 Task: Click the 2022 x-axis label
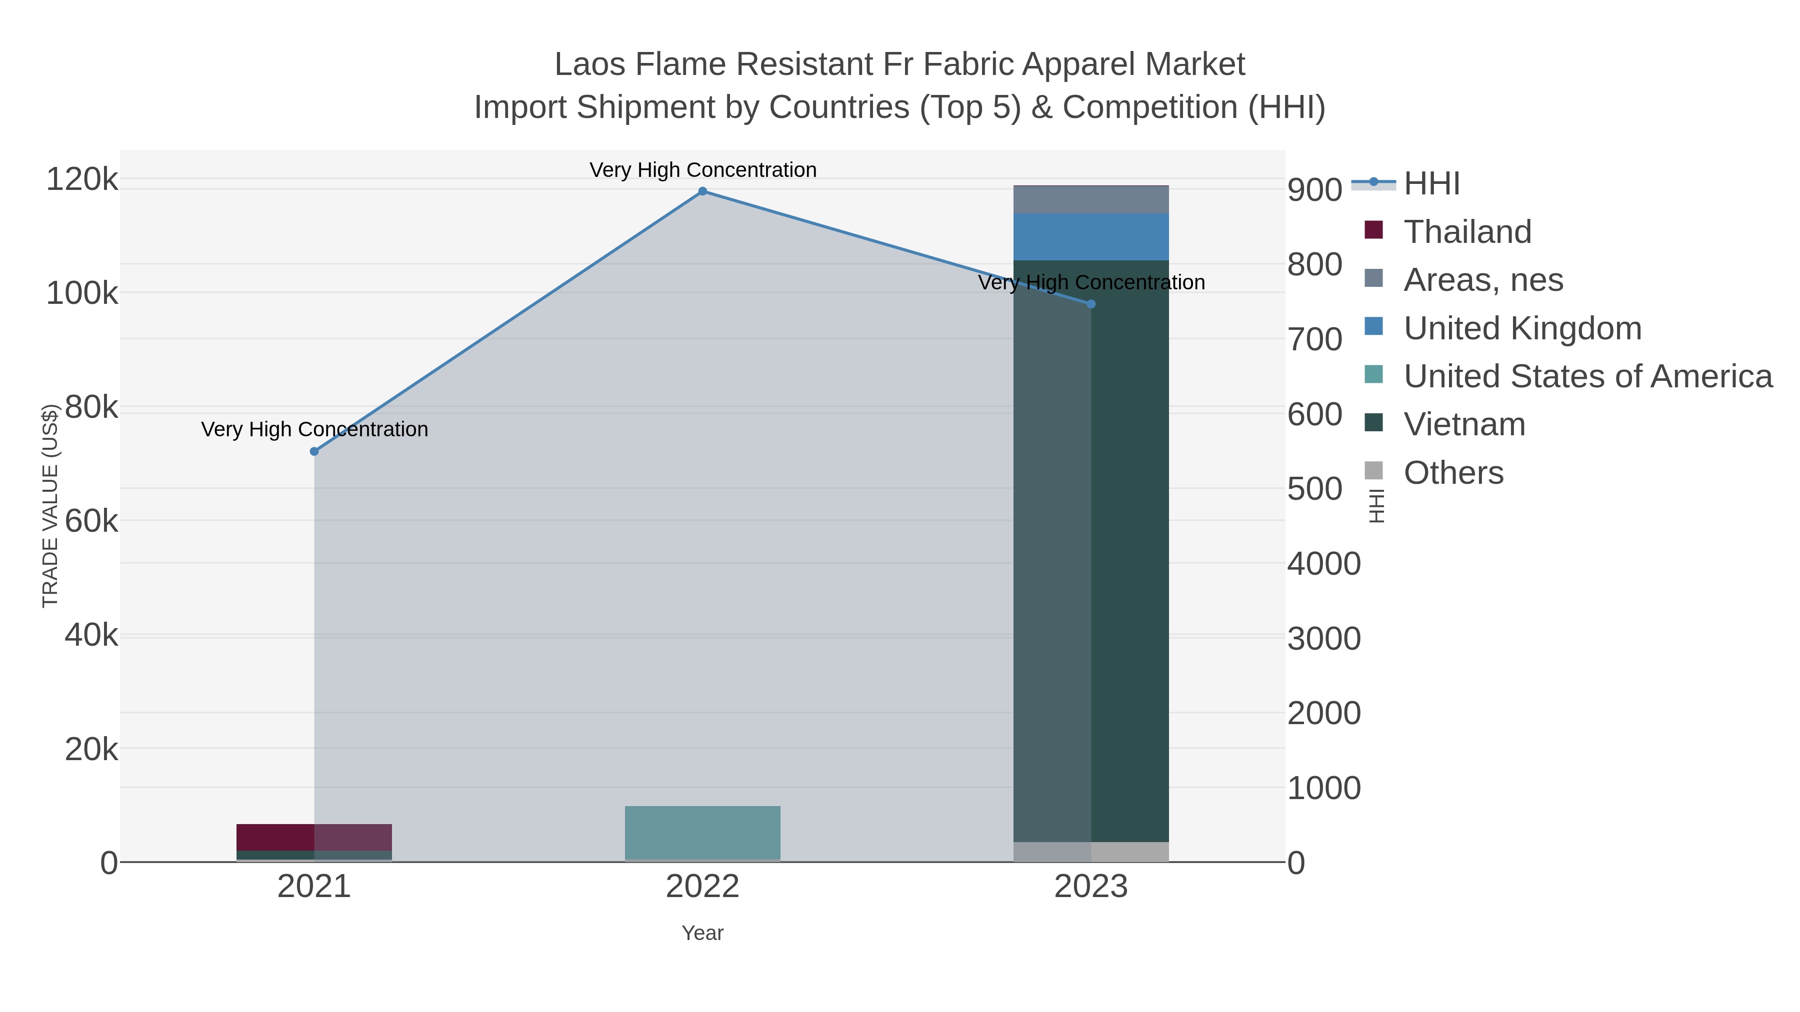point(703,887)
